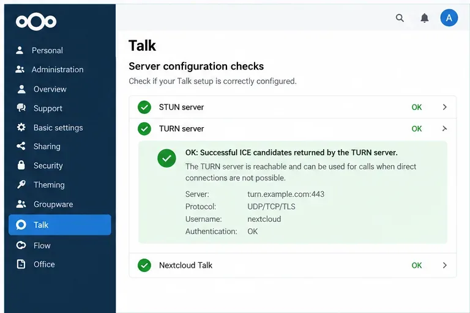The height and width of the screenshot is (313, 470).
Task: Expand the Nextcloud Talk row chevron
Action: pos(444,265)
